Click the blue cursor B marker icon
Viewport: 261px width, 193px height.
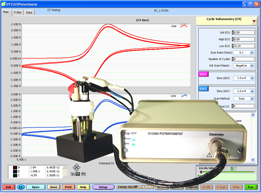pyautogui.click(x=15, y=171)
